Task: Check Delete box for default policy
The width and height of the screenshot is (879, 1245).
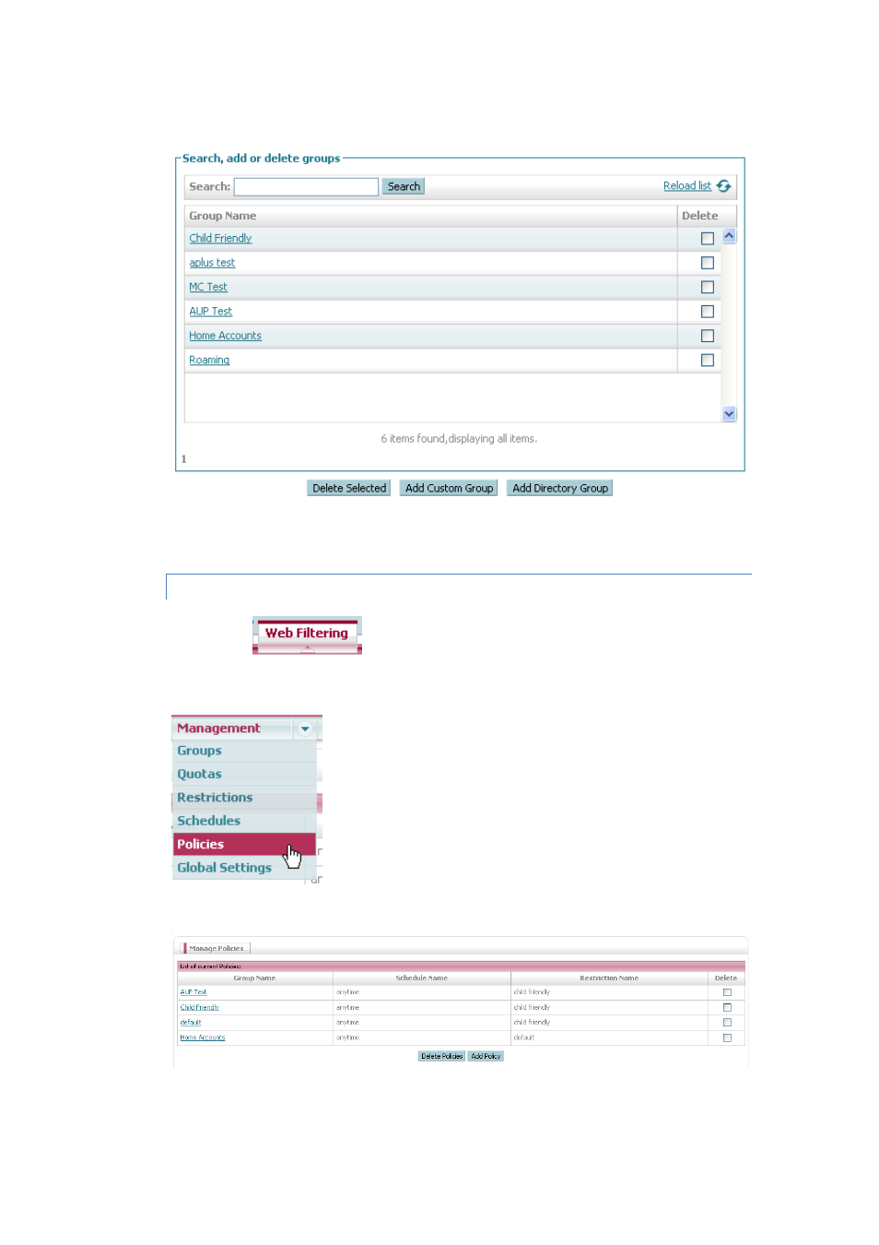Action: [x=727, y=1023]
